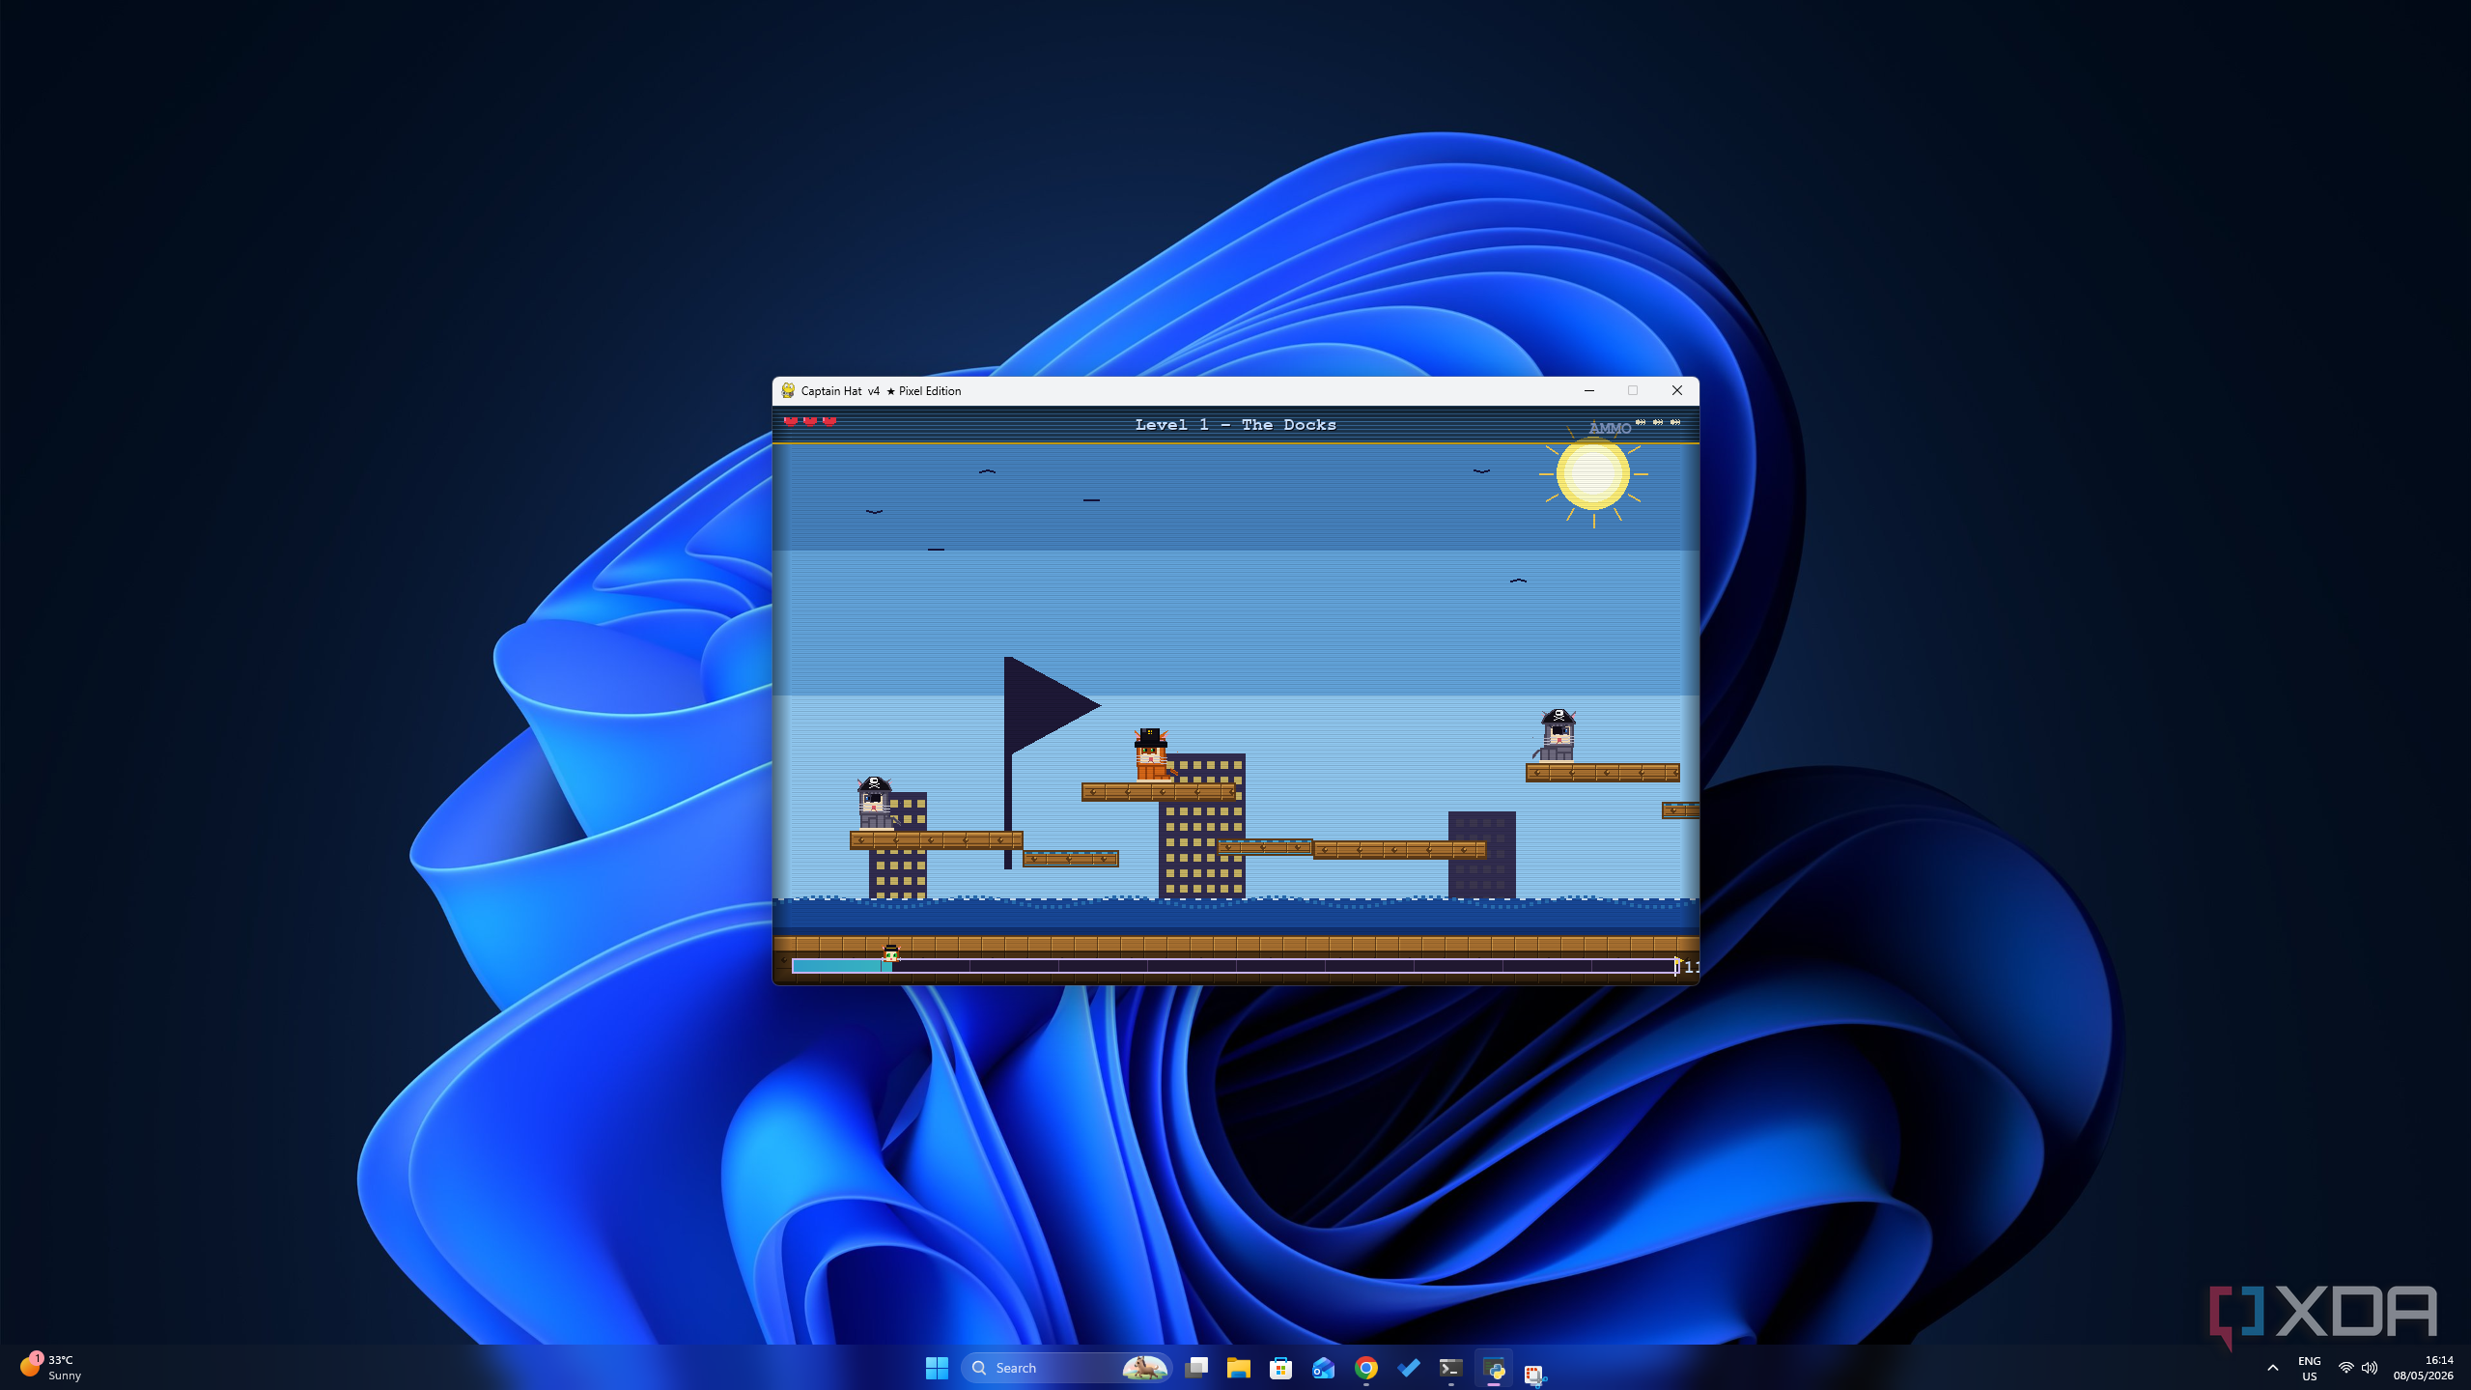Open the ENG US language switcher
The width and height of the screenshot is (2471, 1390).
2309,1368
